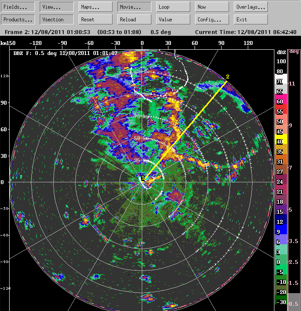Select the 40 dBZ yellow color swatch
This screenshot has width=301, height=311.
pos(281,139)
